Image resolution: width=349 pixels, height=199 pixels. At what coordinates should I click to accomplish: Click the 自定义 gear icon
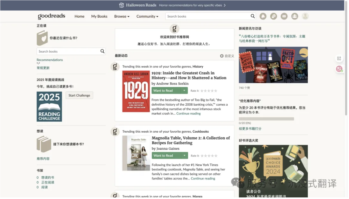click(222, 56)
